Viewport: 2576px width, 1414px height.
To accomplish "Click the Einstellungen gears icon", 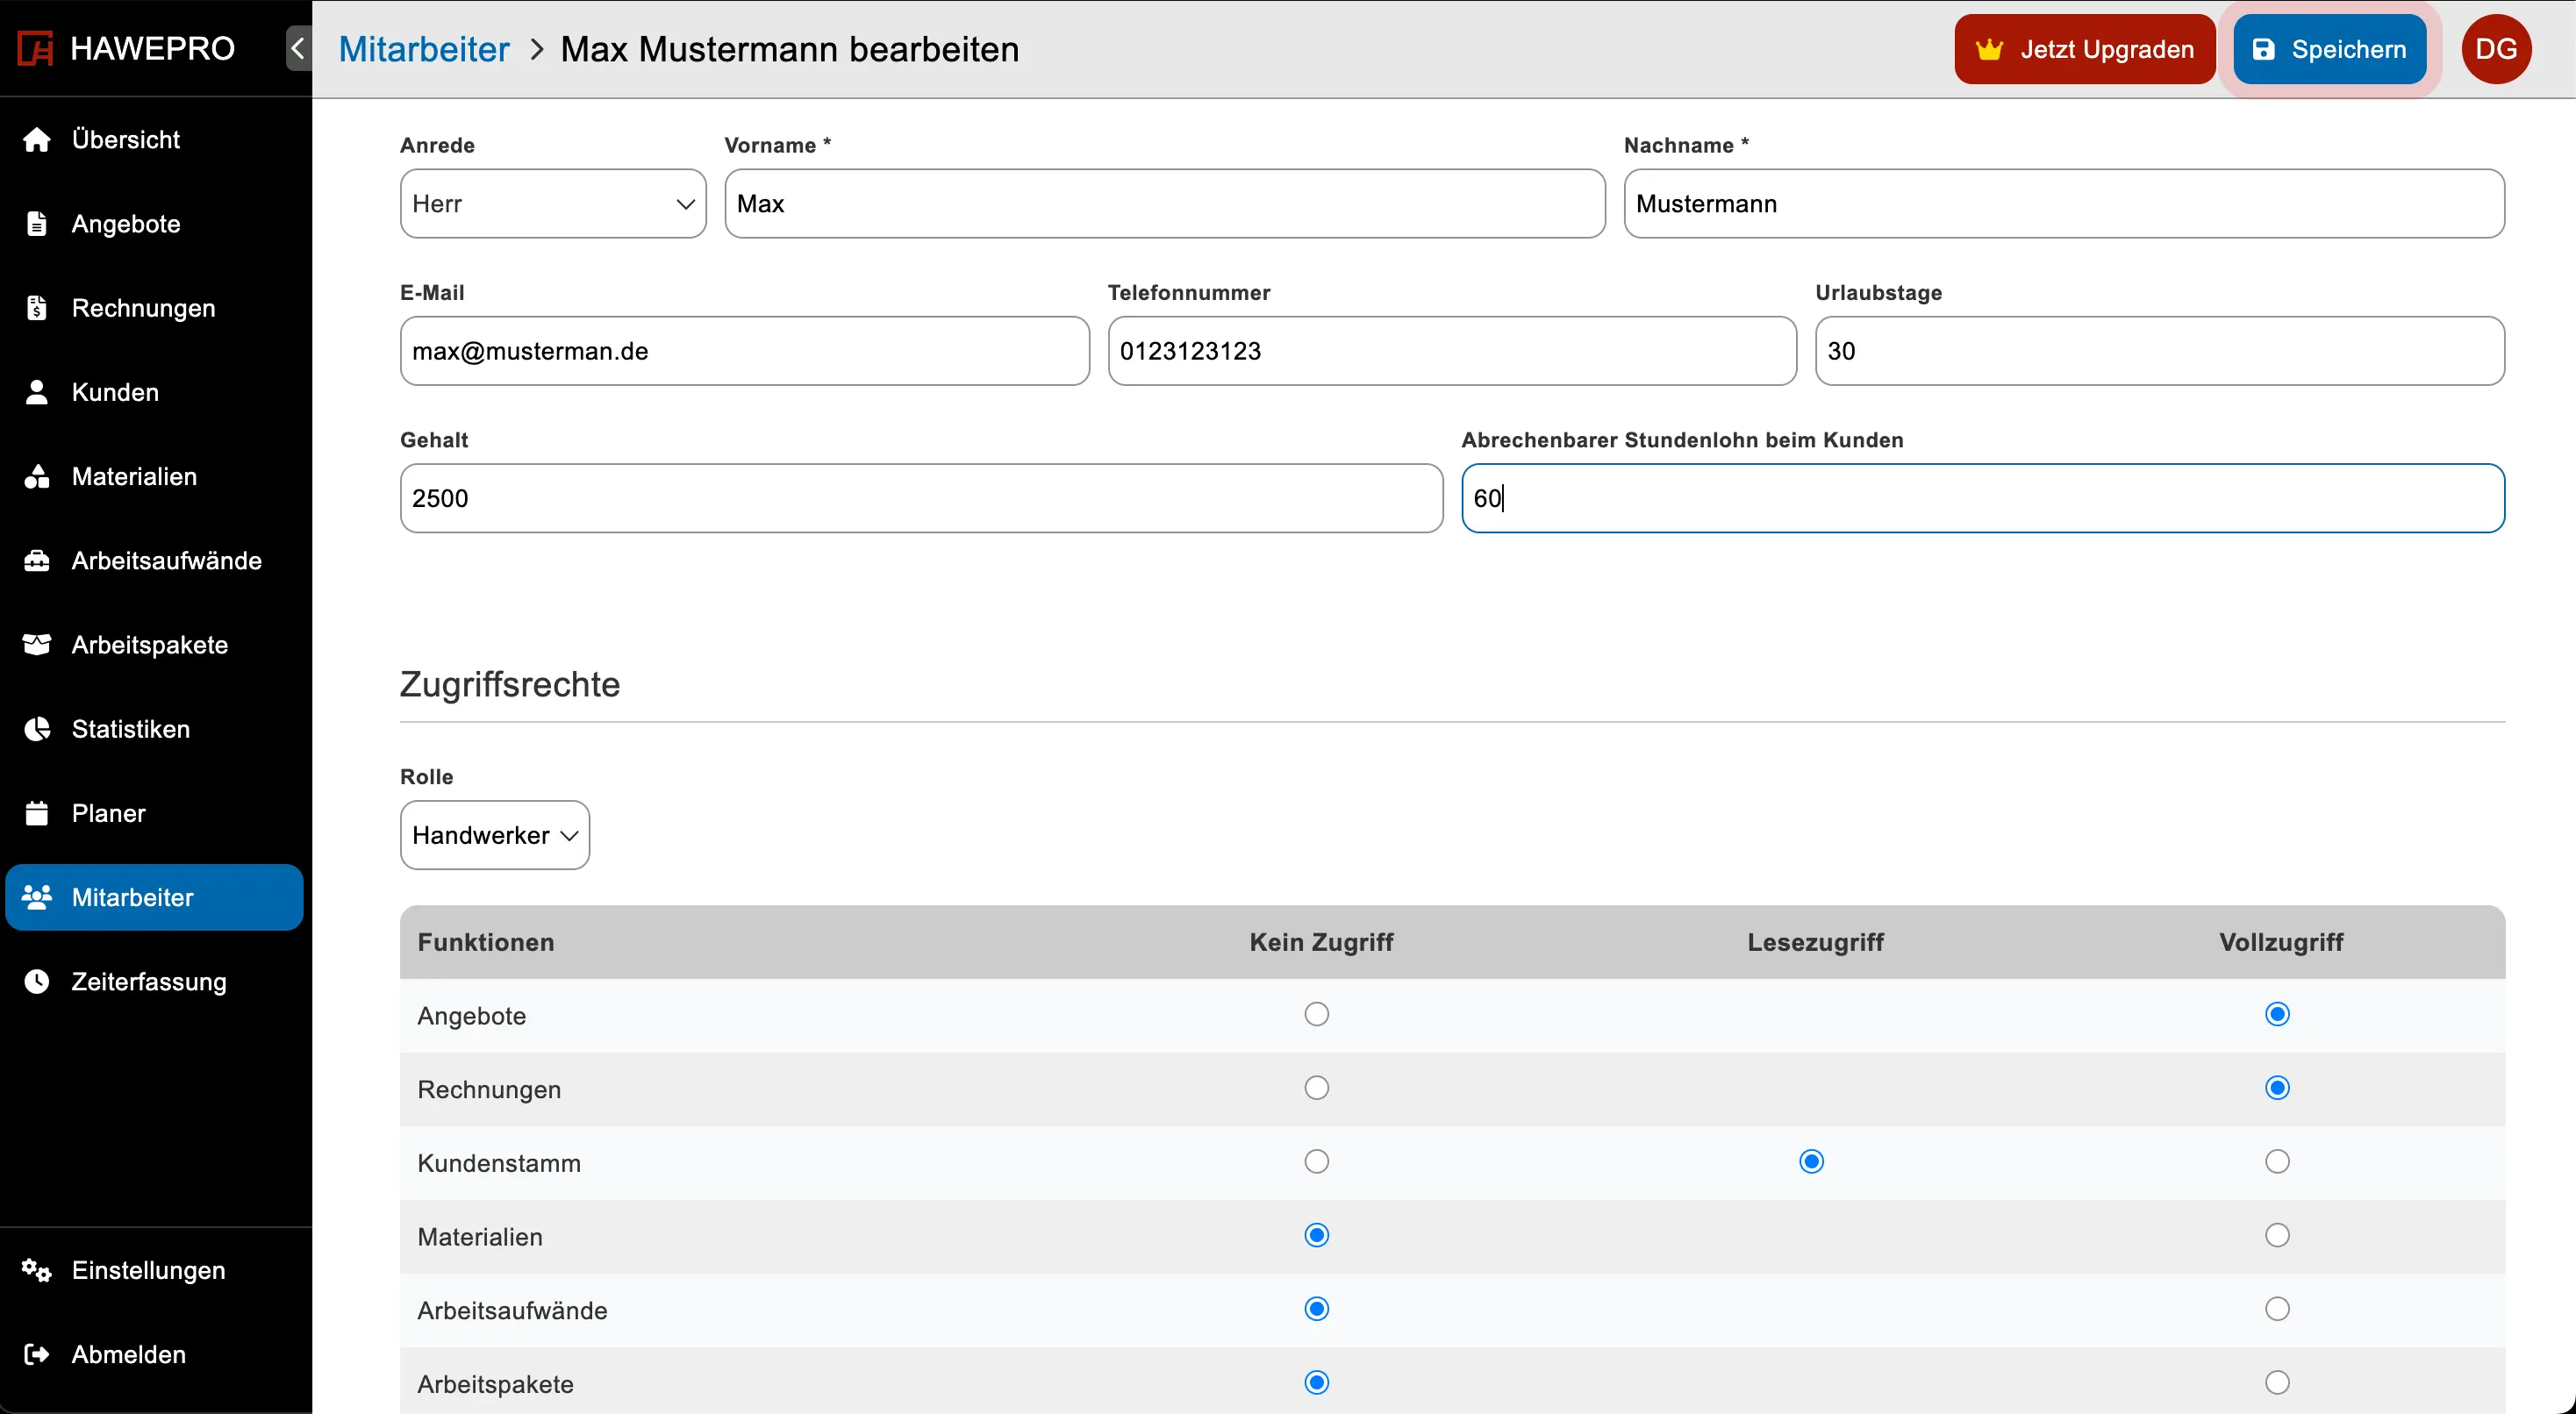I will point(37,1270).
